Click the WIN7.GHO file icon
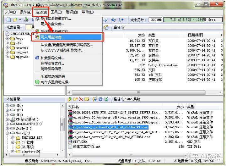The image size is (226, 166). click(x=70, y=141)
